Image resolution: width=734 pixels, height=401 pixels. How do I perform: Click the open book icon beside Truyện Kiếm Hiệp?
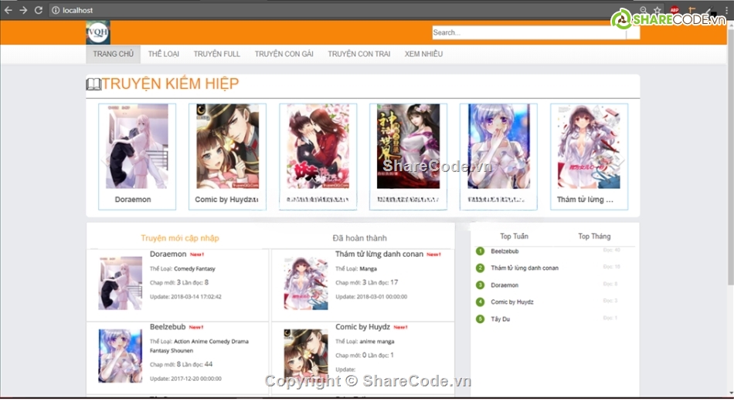(93, 84)
